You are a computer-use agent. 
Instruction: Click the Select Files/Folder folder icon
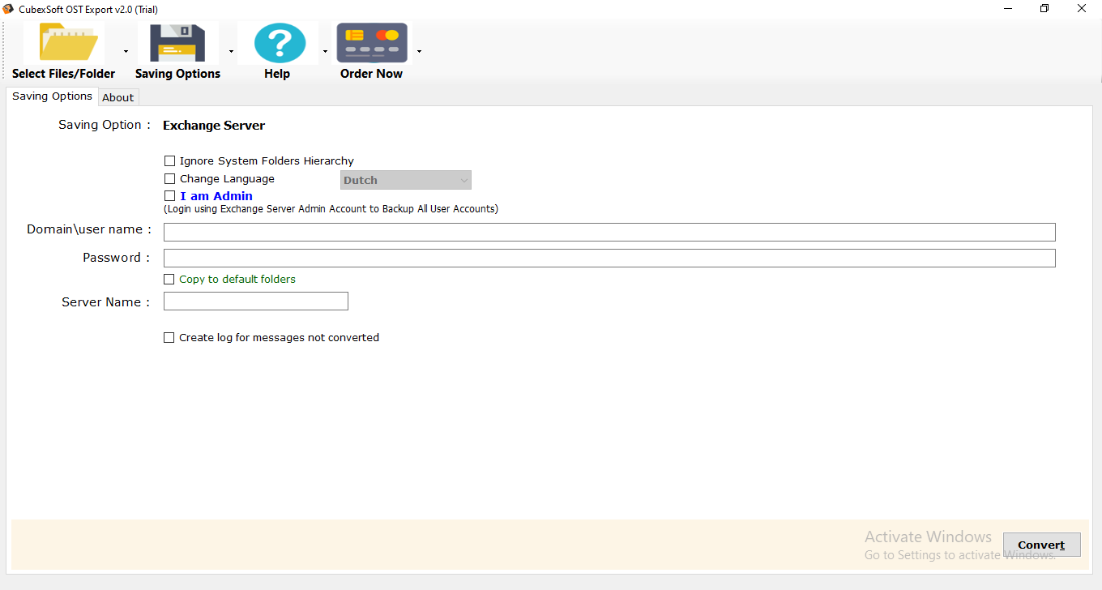[x=64, y=44]
